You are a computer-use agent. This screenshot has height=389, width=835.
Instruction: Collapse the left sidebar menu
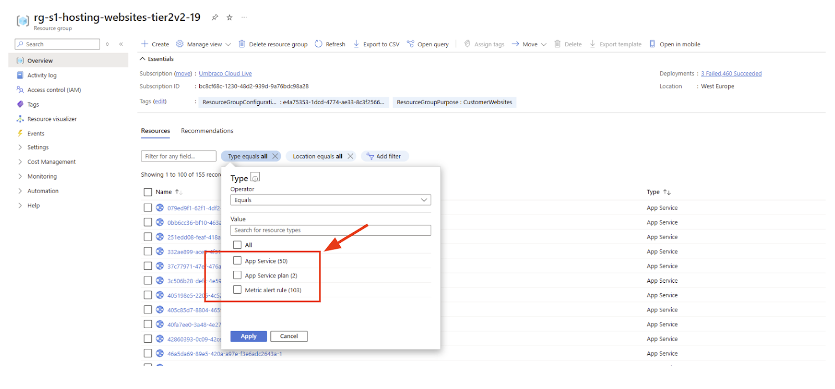click(x=121, y=44)
